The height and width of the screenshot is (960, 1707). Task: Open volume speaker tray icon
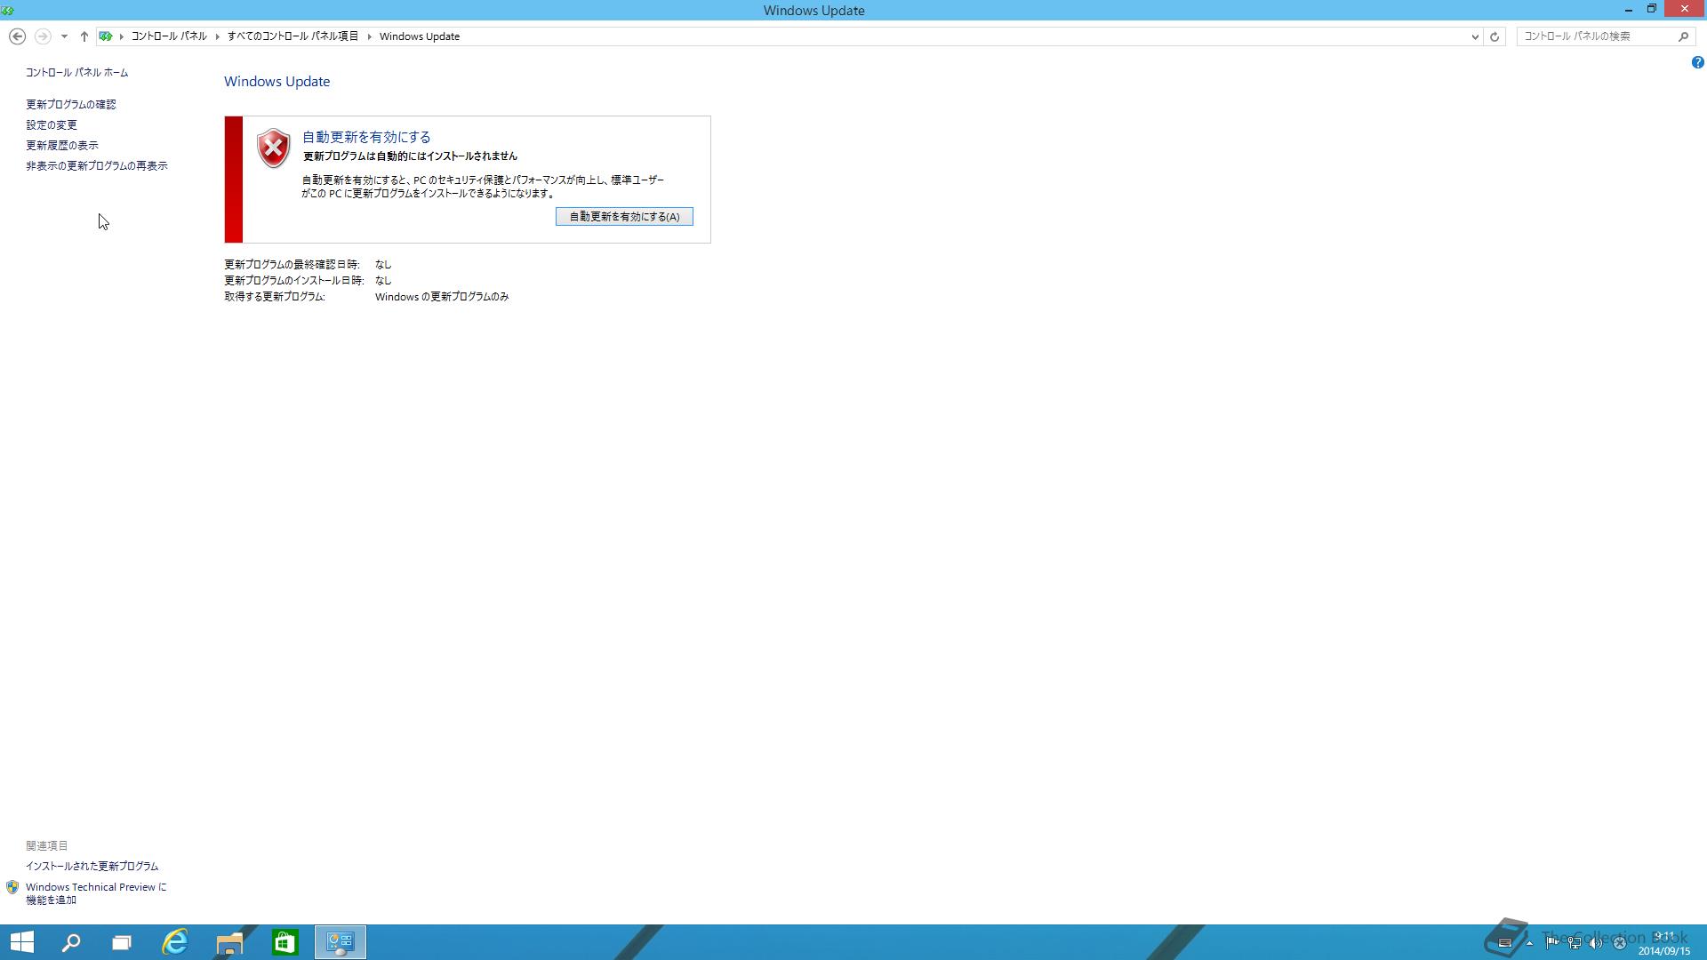click(1596, 943)
